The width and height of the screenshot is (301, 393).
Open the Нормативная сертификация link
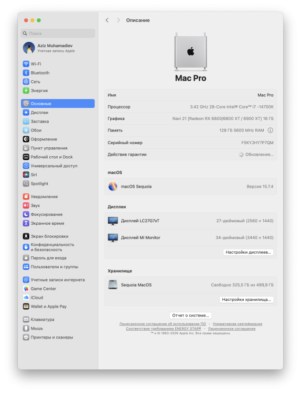[x=238, y=324]
